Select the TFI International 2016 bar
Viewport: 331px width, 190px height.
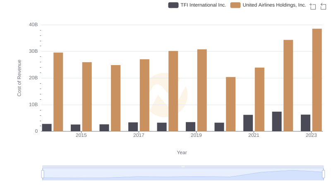pos(104,128)
